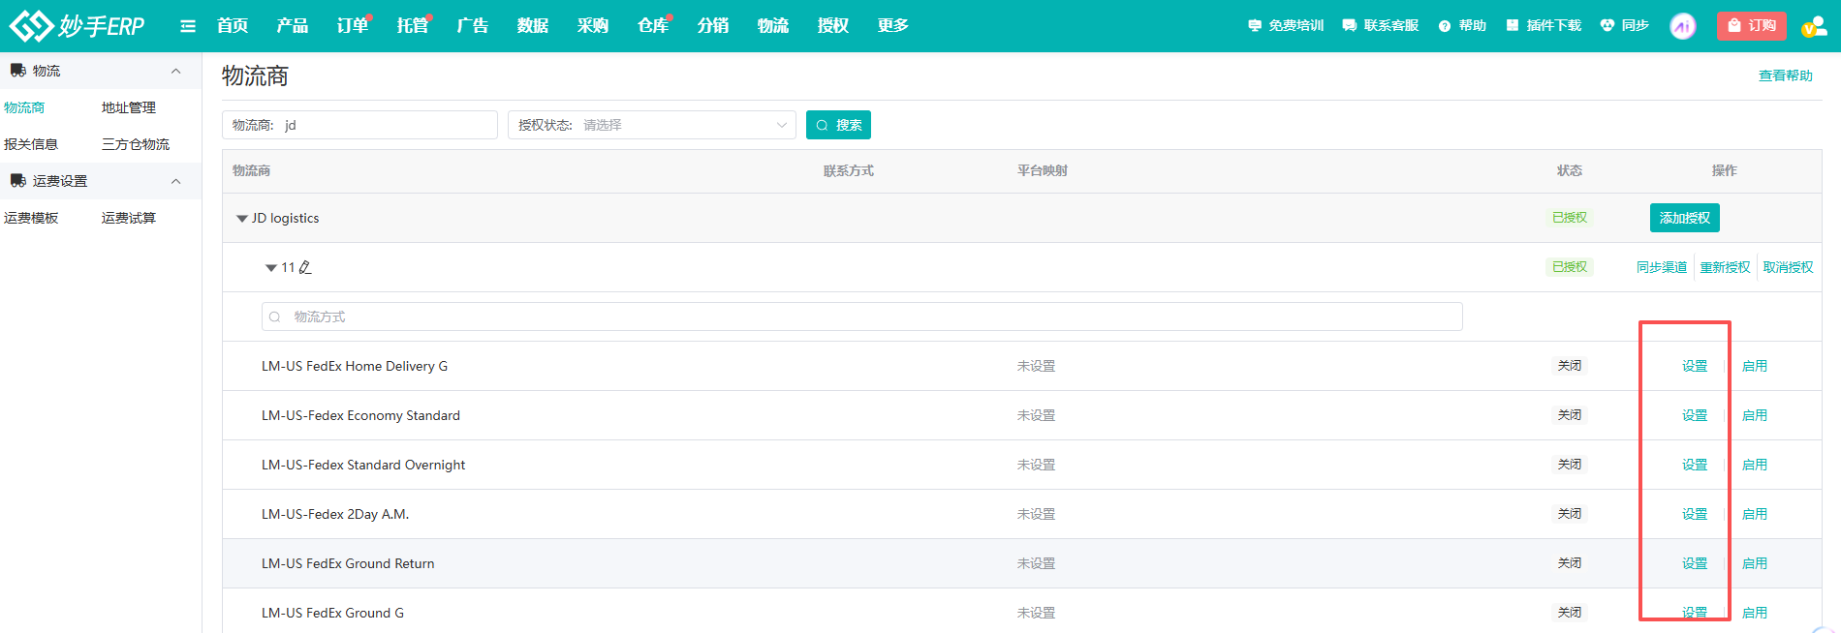
Task: Open the 数据 menu
Action: tap(533, 25)
